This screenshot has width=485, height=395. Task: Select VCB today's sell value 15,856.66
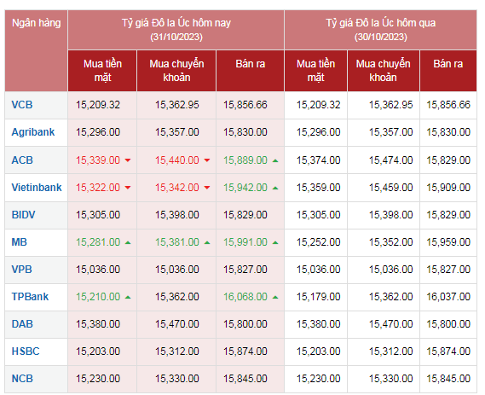(x=245, y=105)
